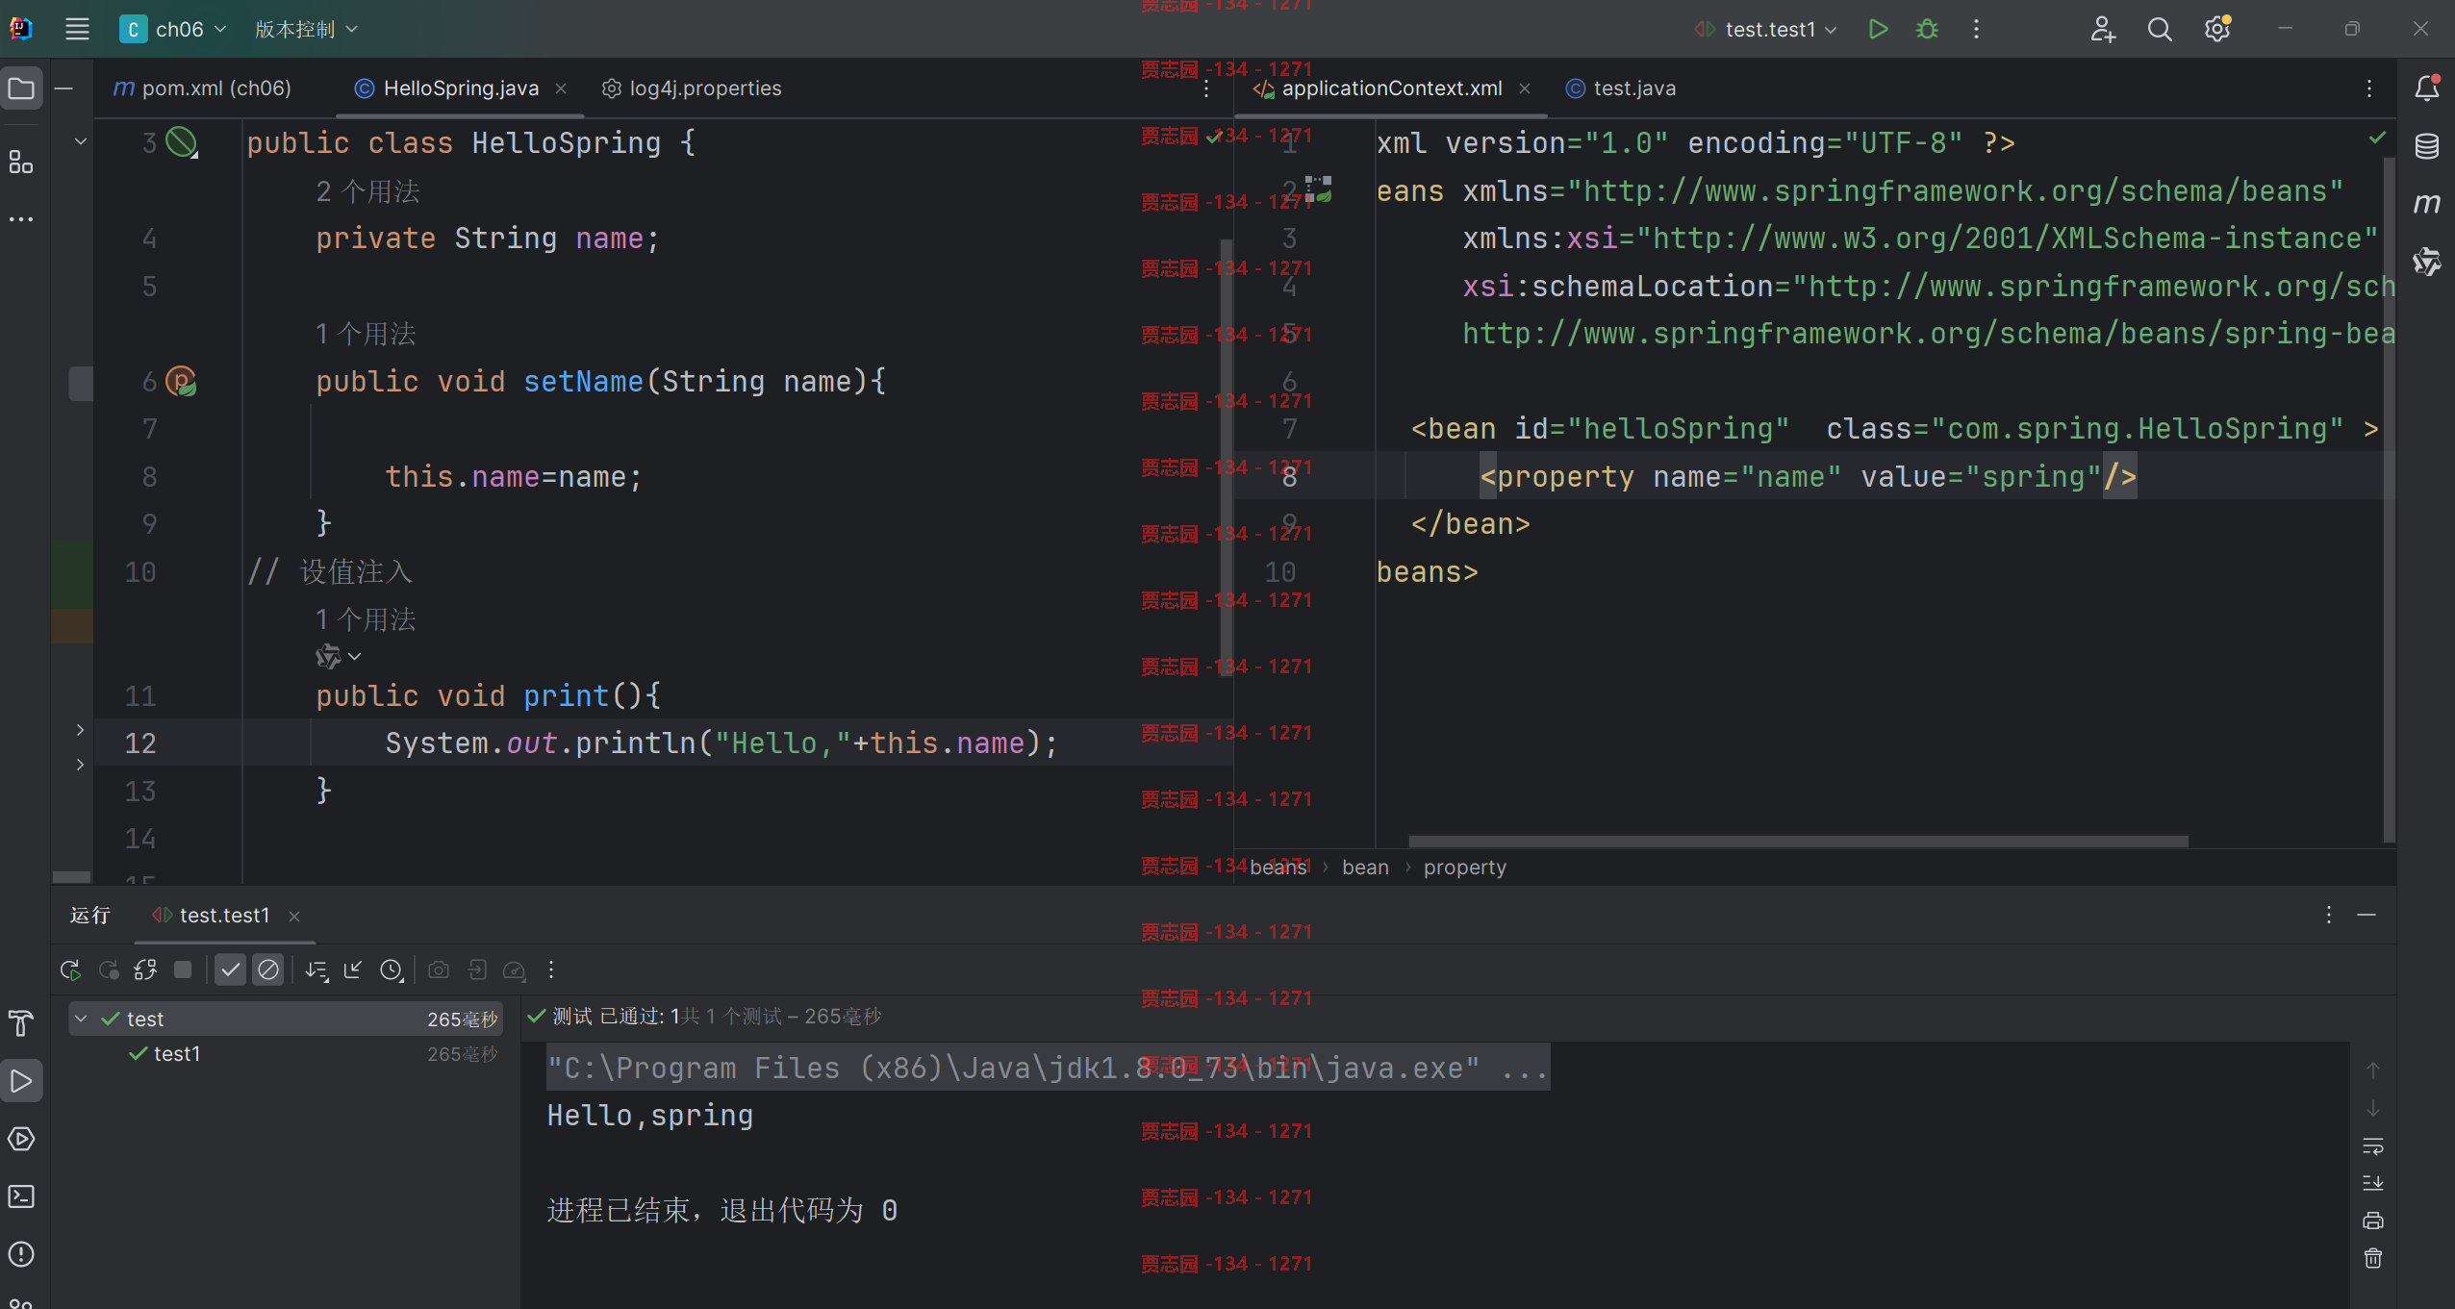Viewport: 2455px width, 1309px height.
Task: Open the Maven tool window
Action: (2427, 204)
